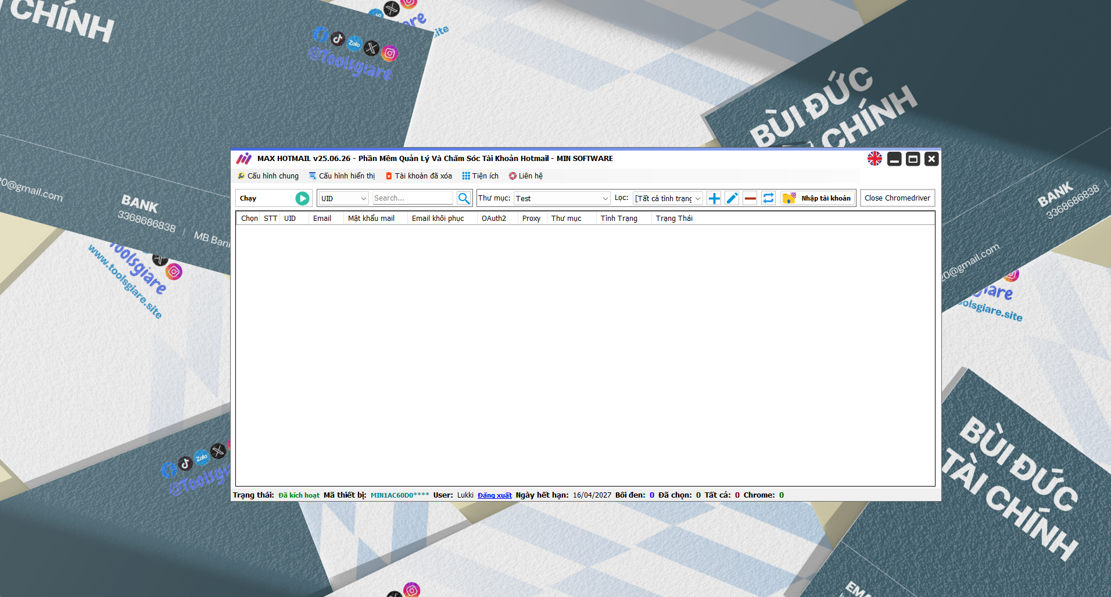The width and height of the screenshot is (1111, 597).
Task: Refresh list with blue arrows icon
Action: 768,198
